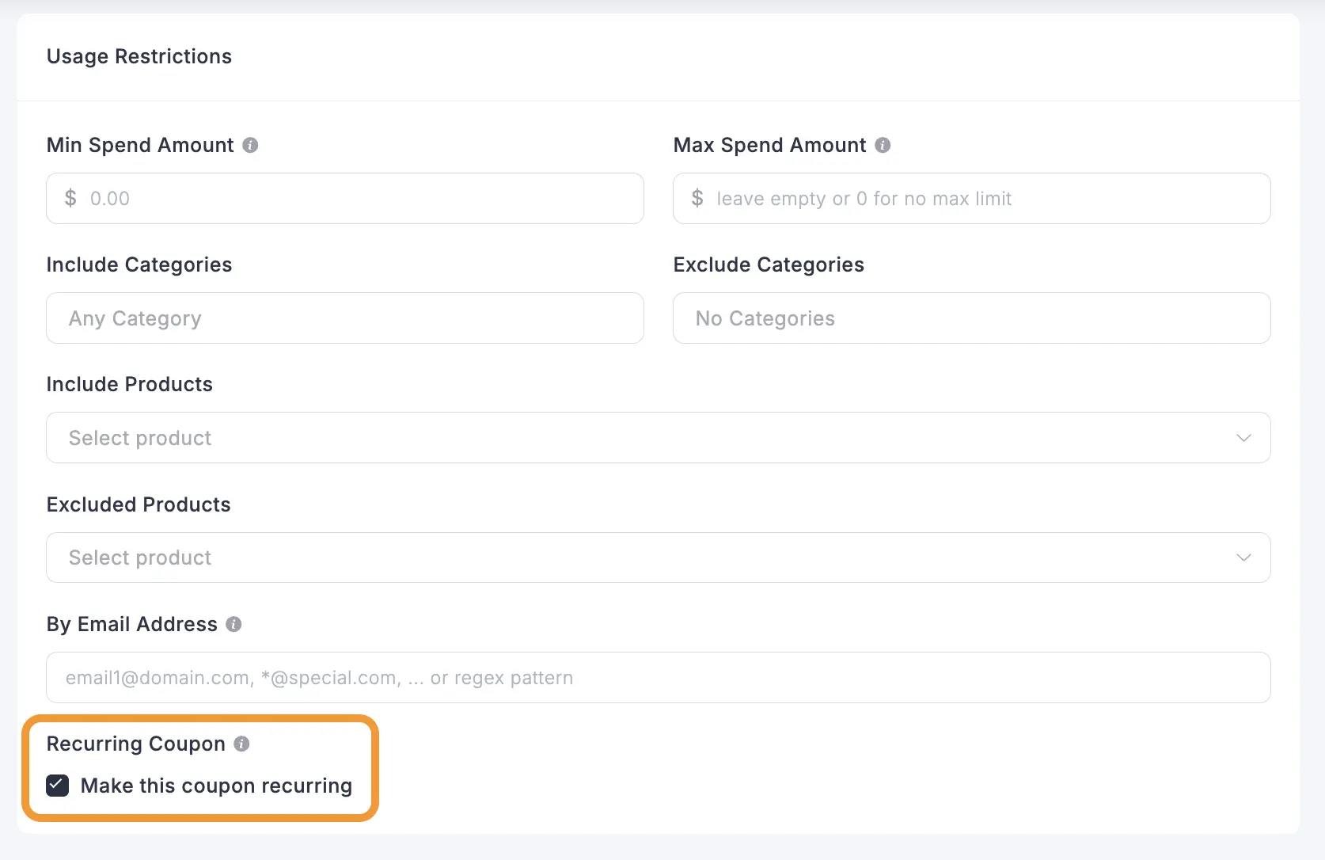This screenshot has height=860, width=1325.
Task: Click the Recurring Coupon label text
Action: (x=136, y=744)
